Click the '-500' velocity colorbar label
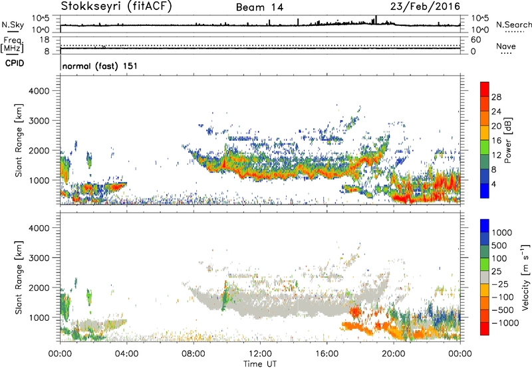 coord(502,310)
